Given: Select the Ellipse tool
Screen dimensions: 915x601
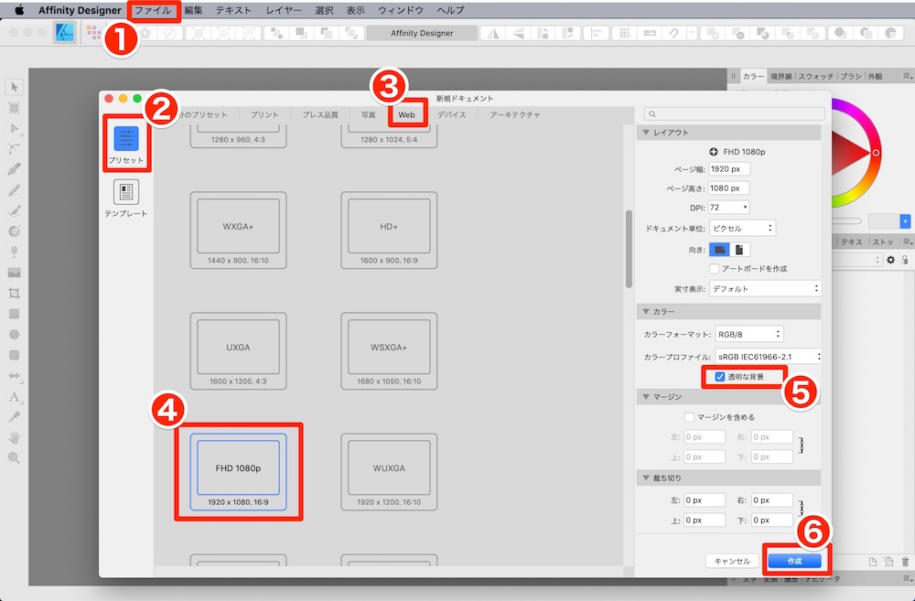Looking at the screenshot, I should point(14,334).
